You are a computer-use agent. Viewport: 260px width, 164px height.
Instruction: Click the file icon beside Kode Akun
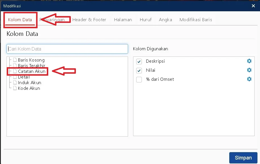pos(15,88)
